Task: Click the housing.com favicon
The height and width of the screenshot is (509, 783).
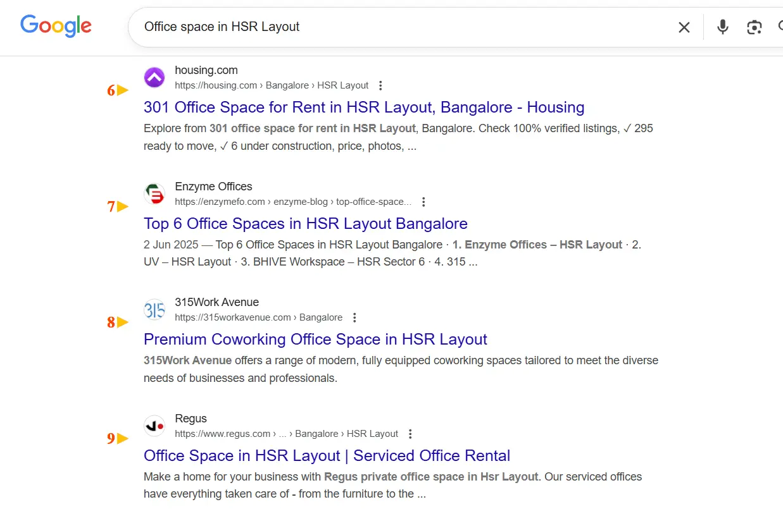Action: click(154, 78)
